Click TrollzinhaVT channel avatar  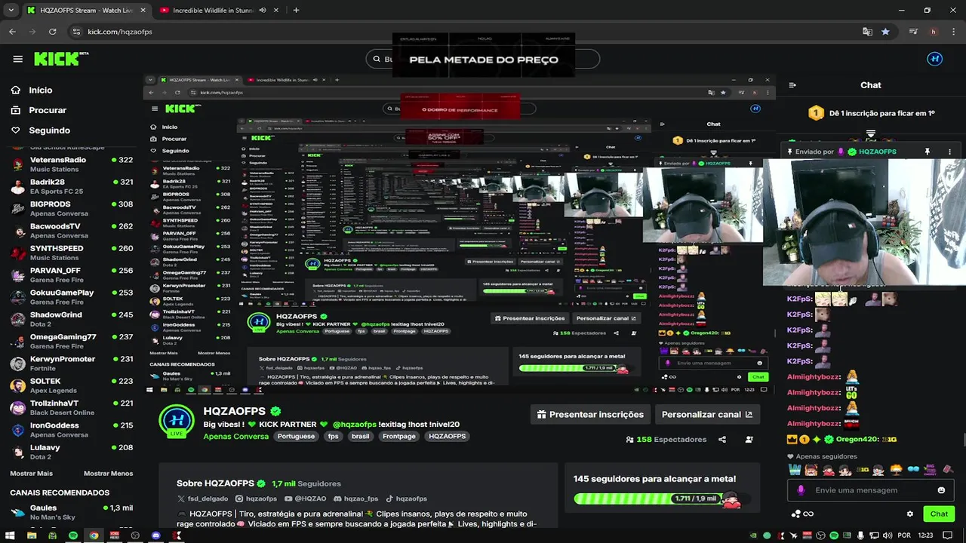coord(18,407)
